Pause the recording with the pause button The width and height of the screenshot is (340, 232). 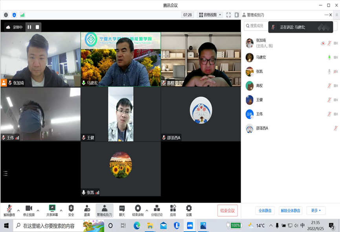click(x=29, y=27)
